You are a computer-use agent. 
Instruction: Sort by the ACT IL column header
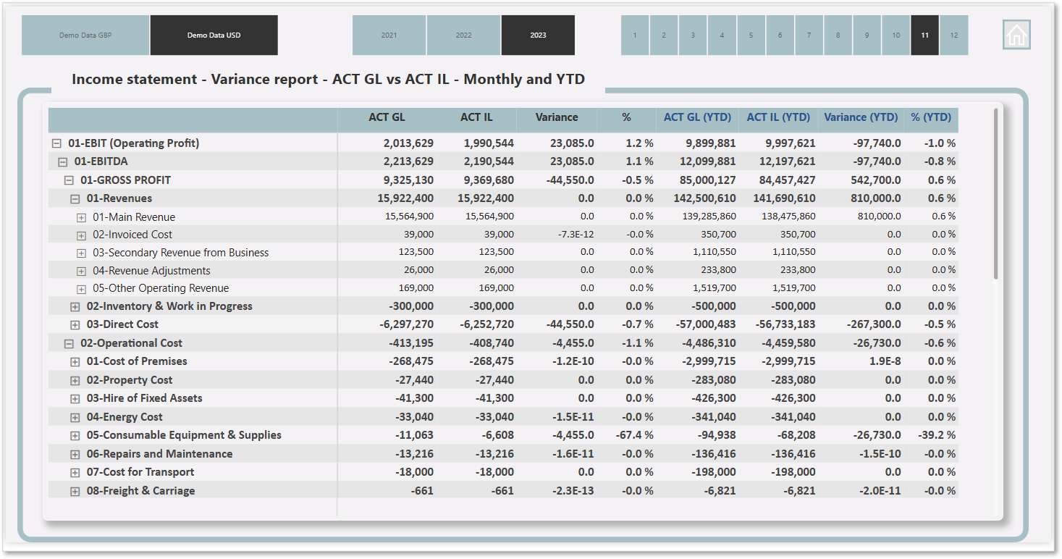(x=476, y=117)
